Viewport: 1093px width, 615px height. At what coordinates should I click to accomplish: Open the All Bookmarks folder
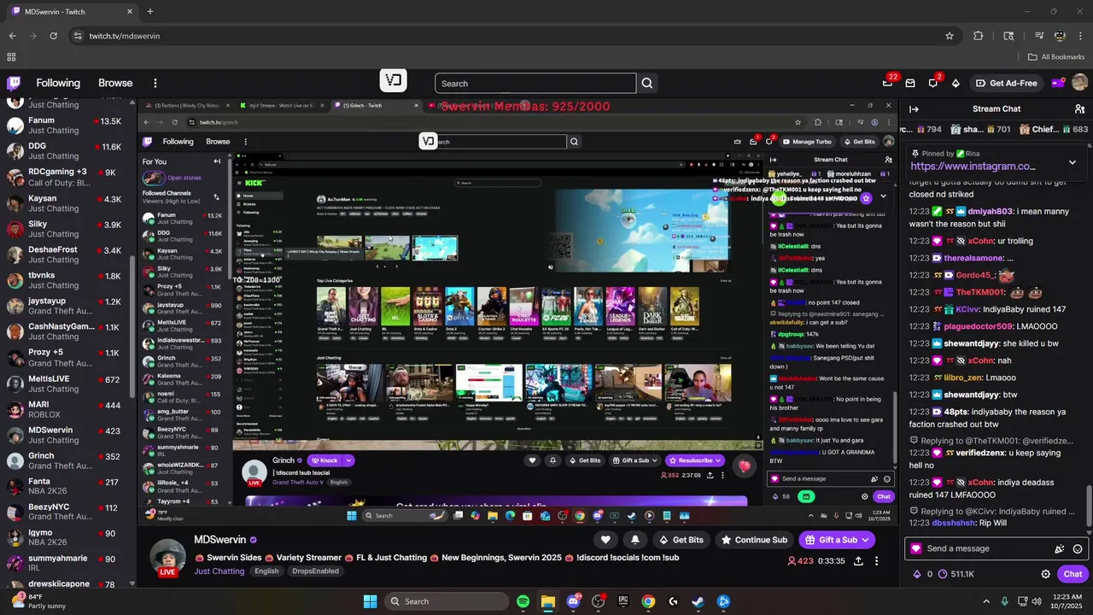[x=1056, y=57]
